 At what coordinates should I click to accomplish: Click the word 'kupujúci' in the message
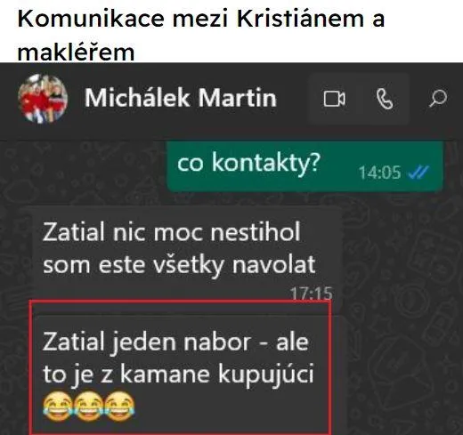(x=266, y=375)
